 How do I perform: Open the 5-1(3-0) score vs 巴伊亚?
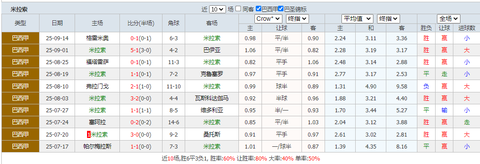(x=141, y=50)
